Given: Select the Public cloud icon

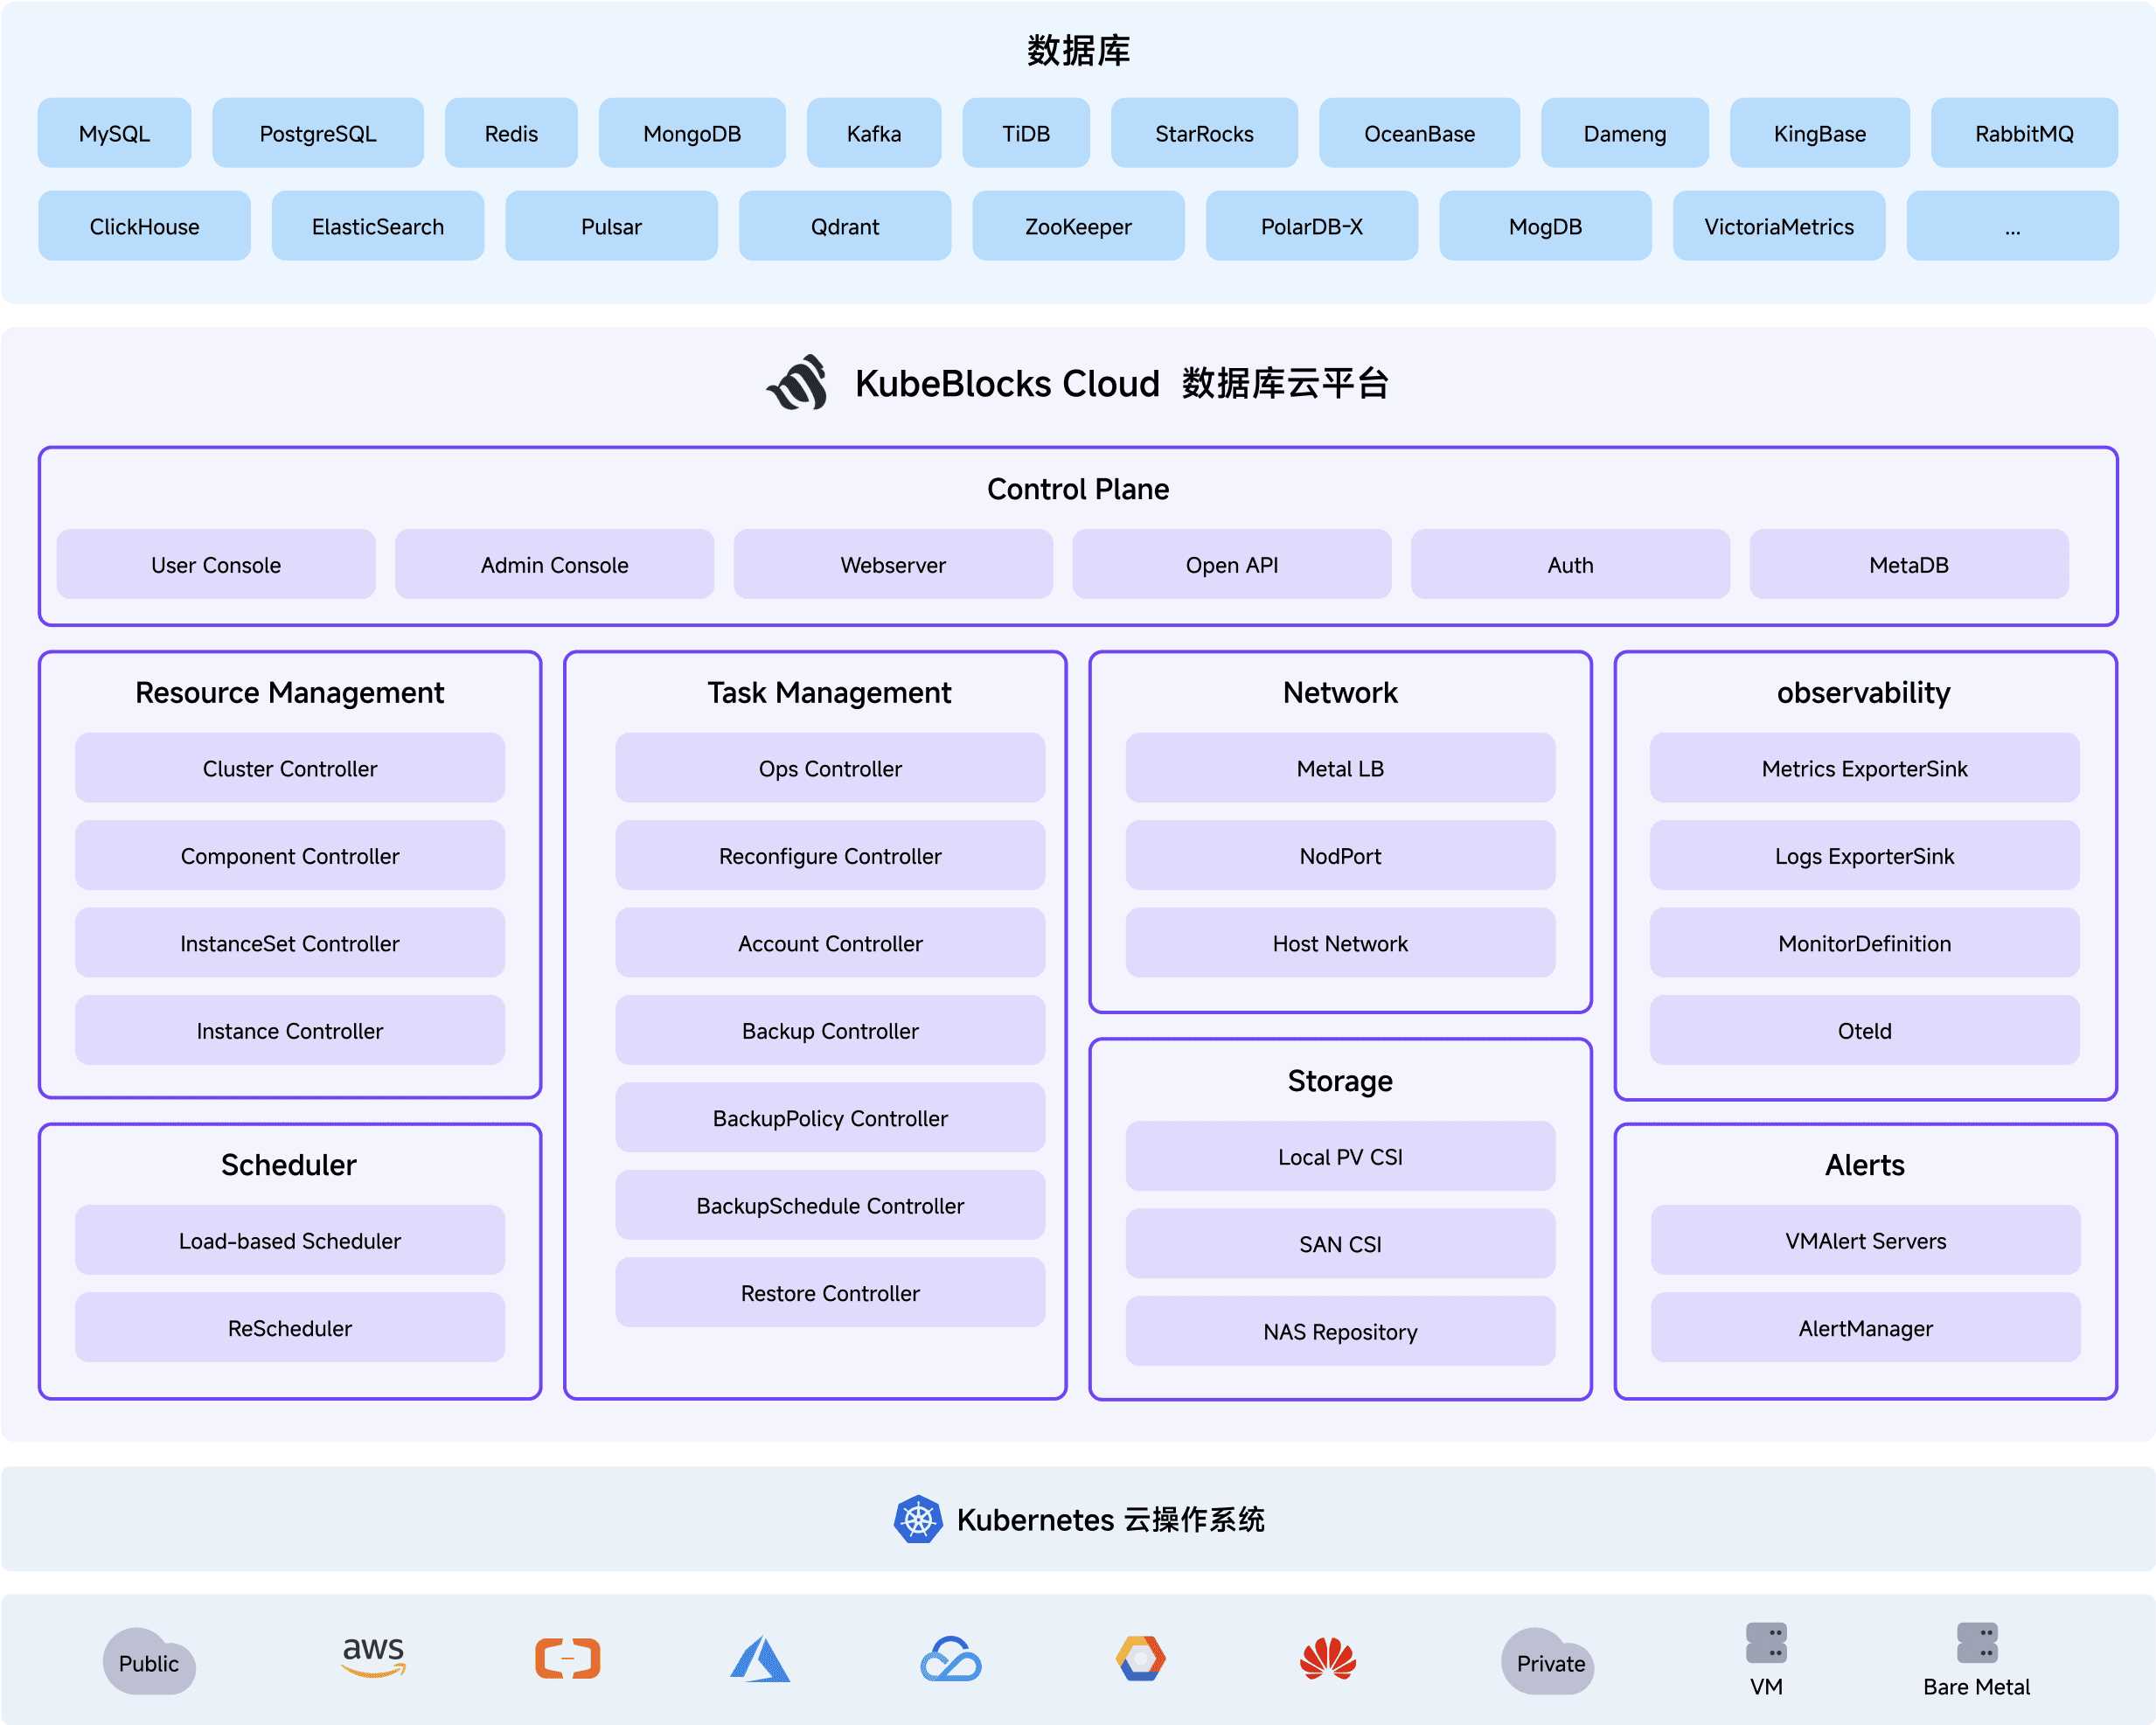Looking at the screenshot, I should click(149, 1661).
